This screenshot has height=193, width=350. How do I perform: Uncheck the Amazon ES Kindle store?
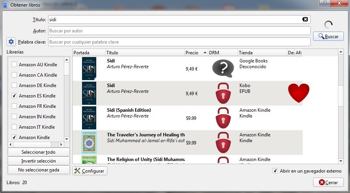(14, 96)
